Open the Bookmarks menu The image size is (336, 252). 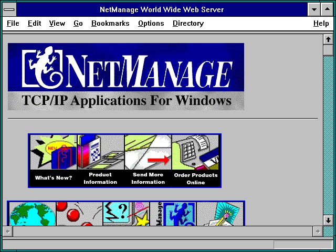pos(110,23)
